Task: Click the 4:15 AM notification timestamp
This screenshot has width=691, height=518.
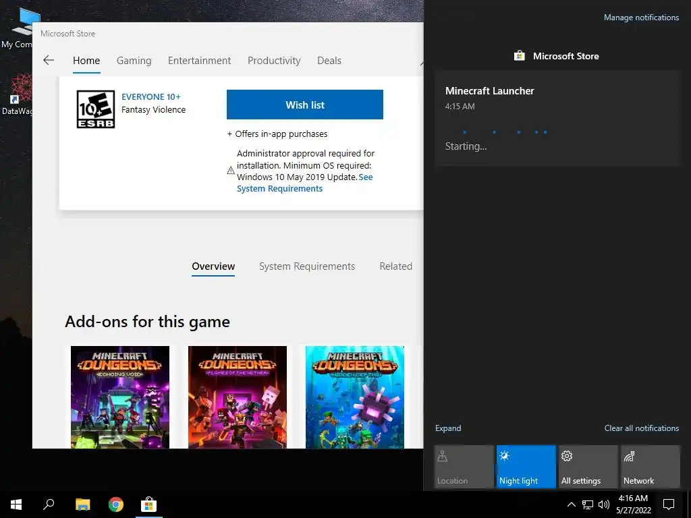Action: (x=460, y=106)
